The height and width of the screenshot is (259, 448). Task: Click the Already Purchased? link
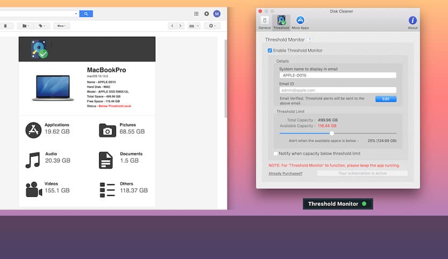click(286, 173)
